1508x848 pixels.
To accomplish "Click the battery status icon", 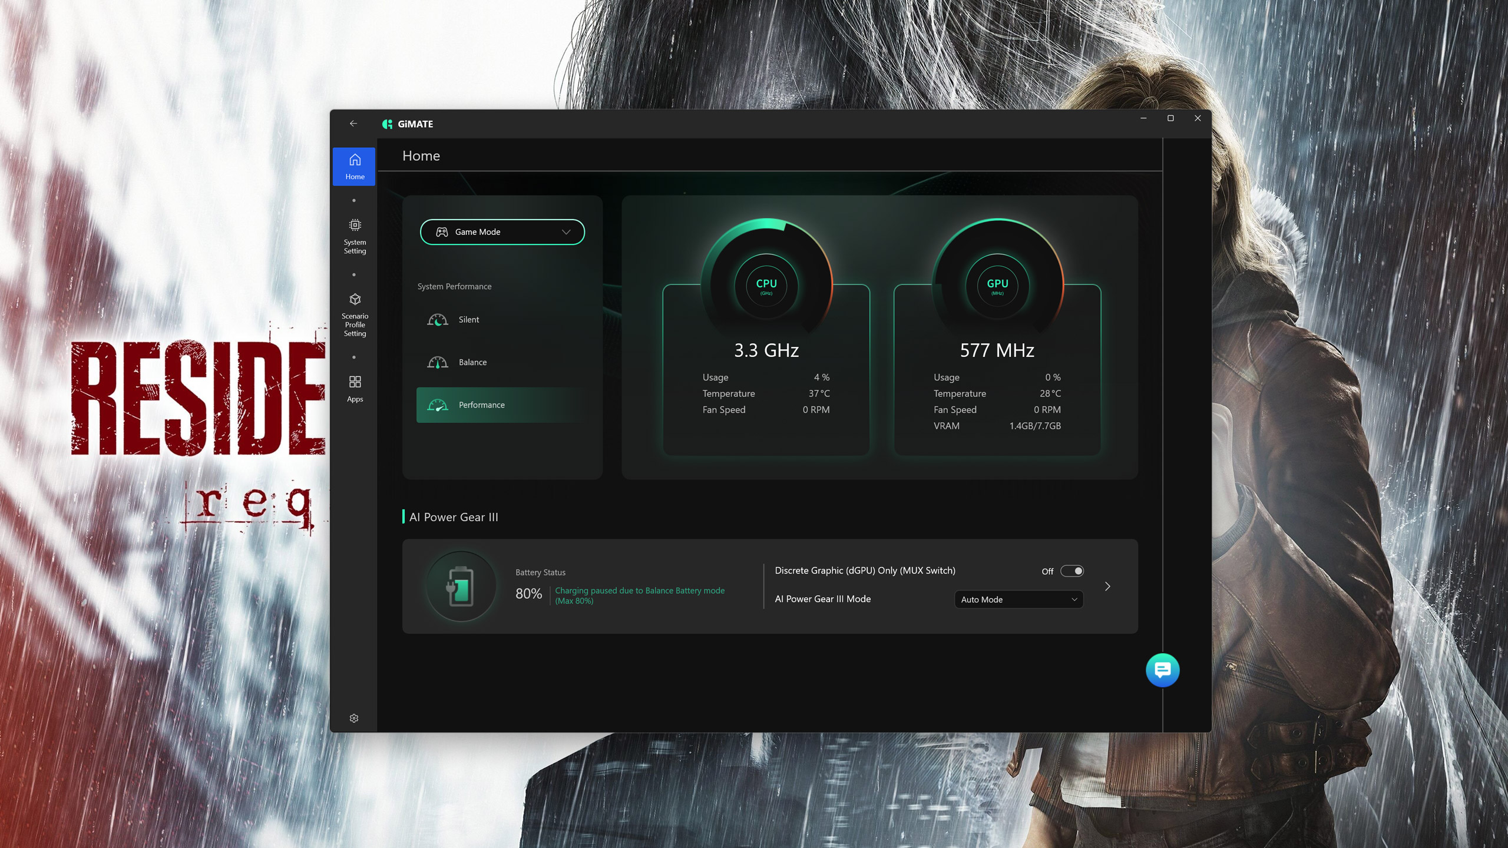I will point(461,587).
